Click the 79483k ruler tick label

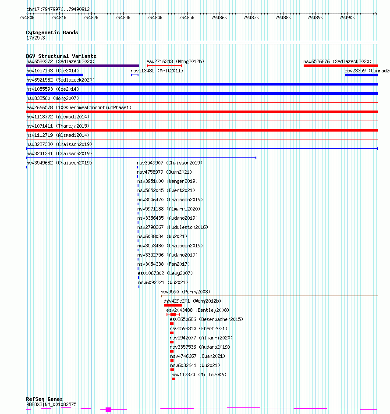pos(123,18)
